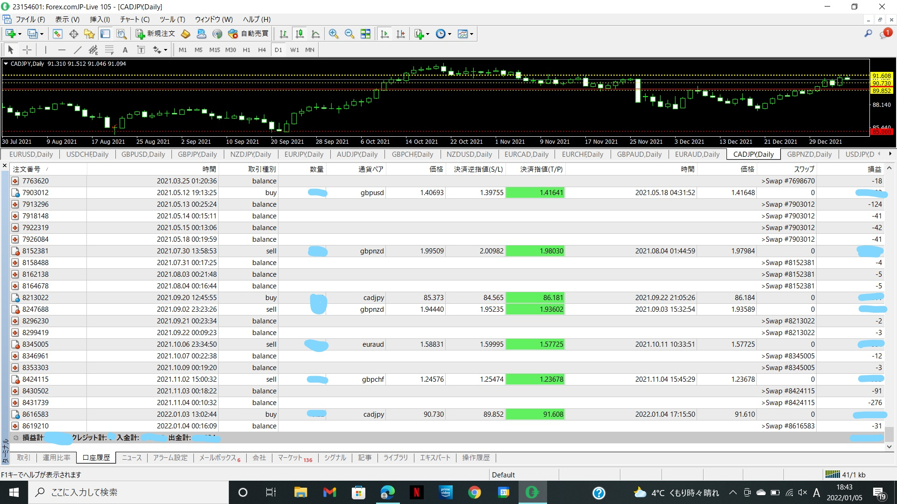Switch to H4 timeframe
Viewport: 897px width, 504px height.
262,50
